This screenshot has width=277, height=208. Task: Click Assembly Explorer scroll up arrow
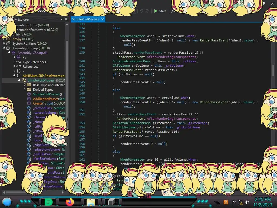click(x=67, y=24)
